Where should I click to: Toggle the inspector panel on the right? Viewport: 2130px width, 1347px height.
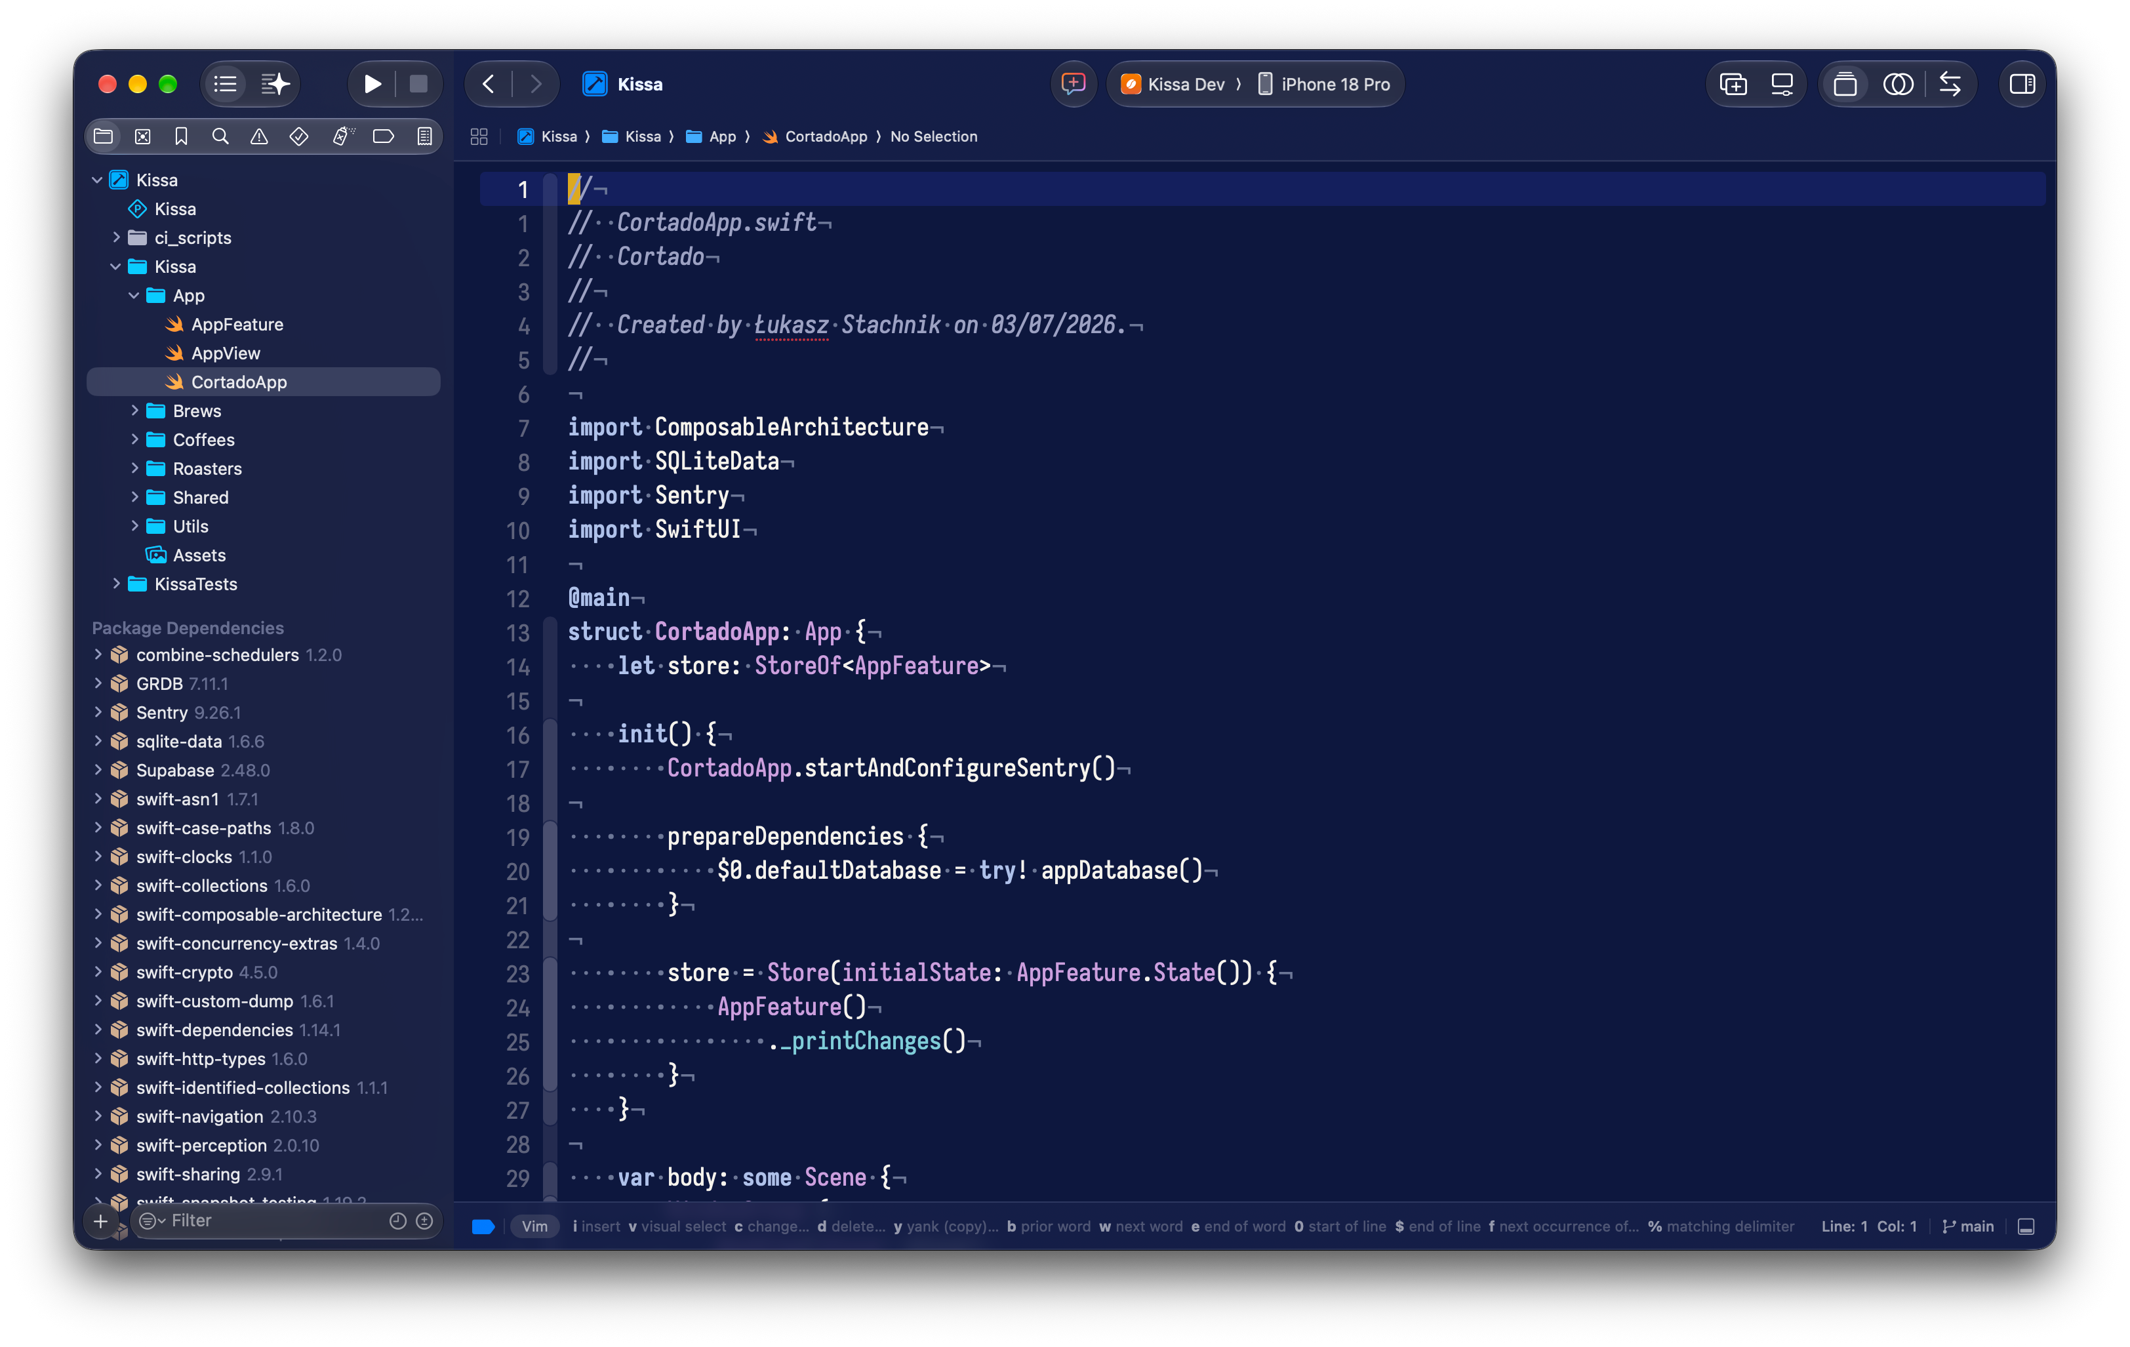pos(2022,84)
